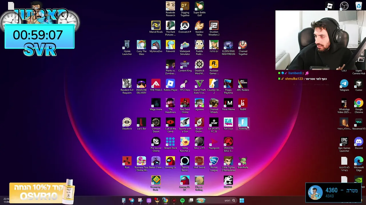Select the Content King icon
366x205 pixels.
pyautogui.click(x=185, y=66)
